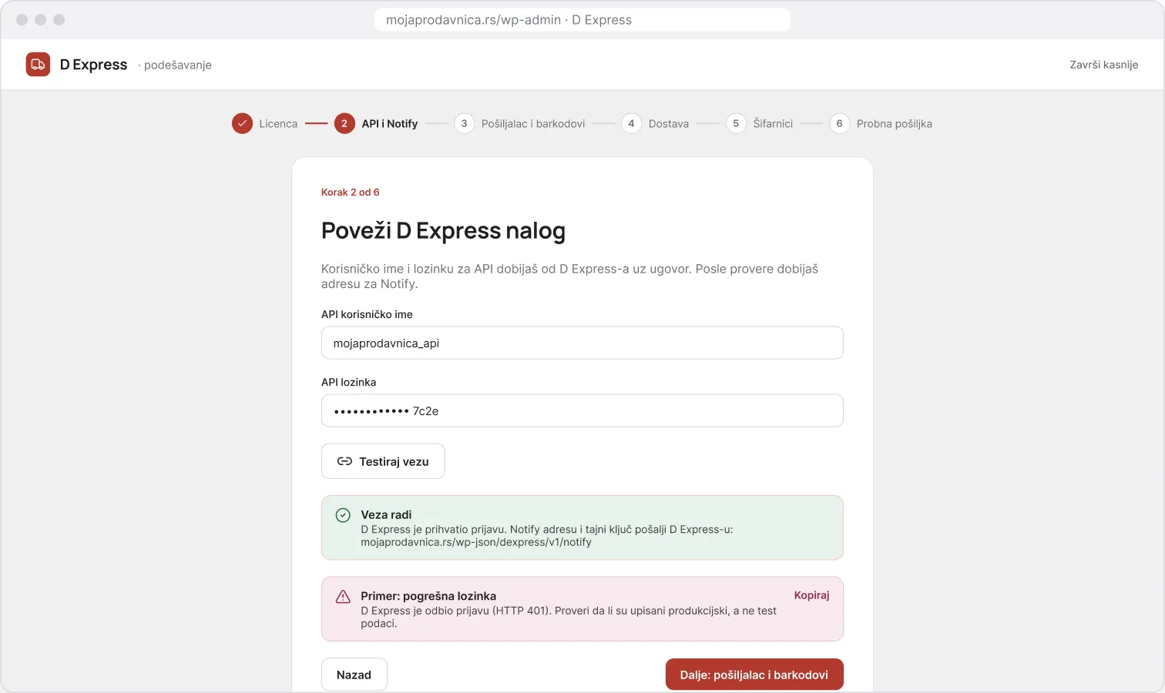This screenshot has height=693, width=1165.
Task: Click the completed Licenca checkmark step icon
Action: coord(242,123)
